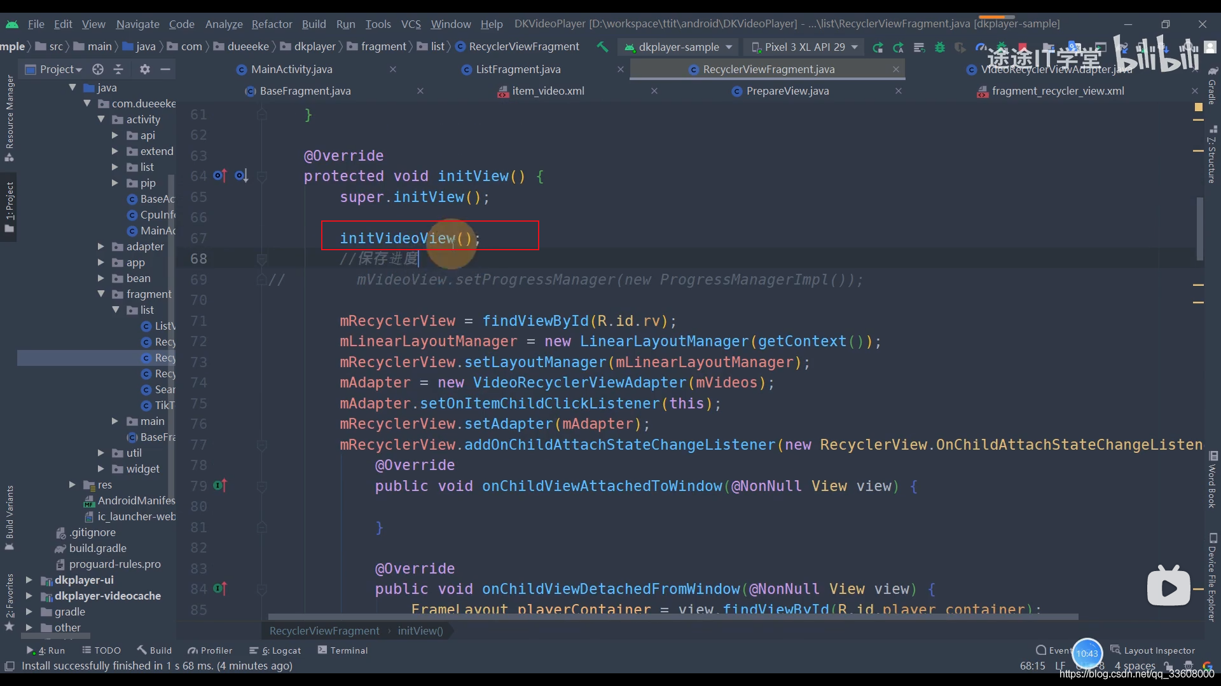Click the editor horizontal scrollbar
Image resolution: width=1221 pixels, height=686 pixels.
[x=673, y=617]
